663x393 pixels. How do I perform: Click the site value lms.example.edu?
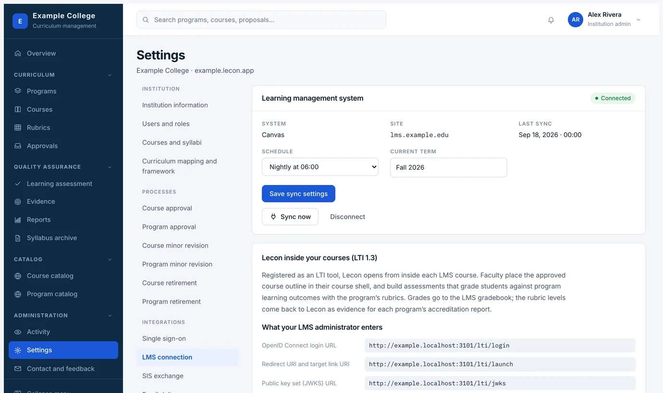(x=419, y=135)
